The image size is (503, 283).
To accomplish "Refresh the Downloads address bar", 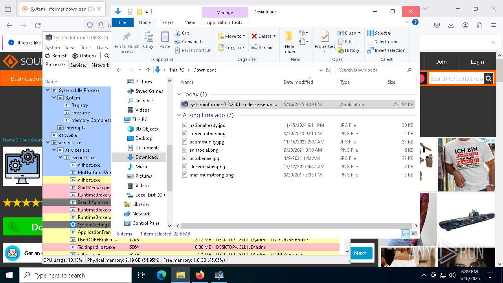I will point(328,70).
